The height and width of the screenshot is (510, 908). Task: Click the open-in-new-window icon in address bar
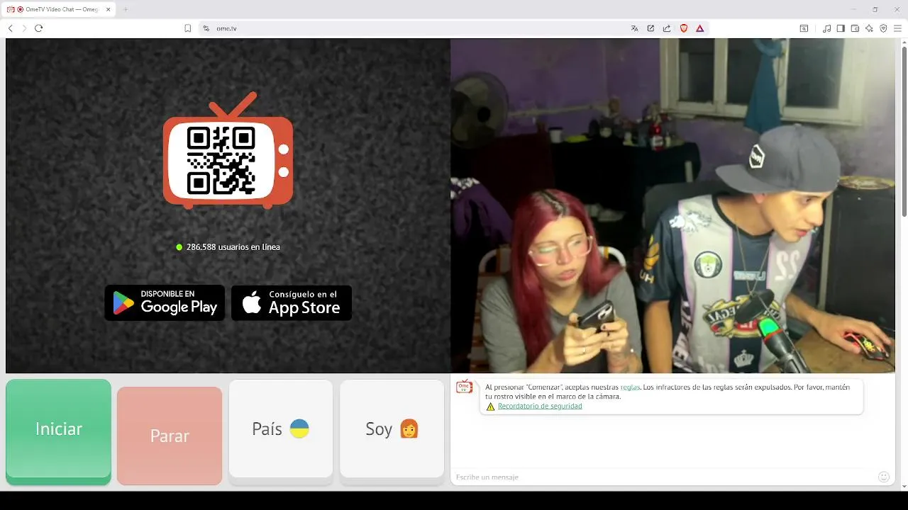coord(650,28)
